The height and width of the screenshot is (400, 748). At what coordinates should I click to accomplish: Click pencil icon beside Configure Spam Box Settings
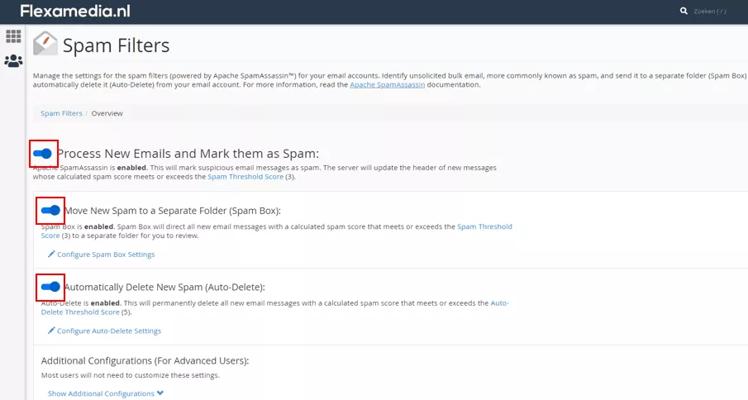tap(51, 254)
